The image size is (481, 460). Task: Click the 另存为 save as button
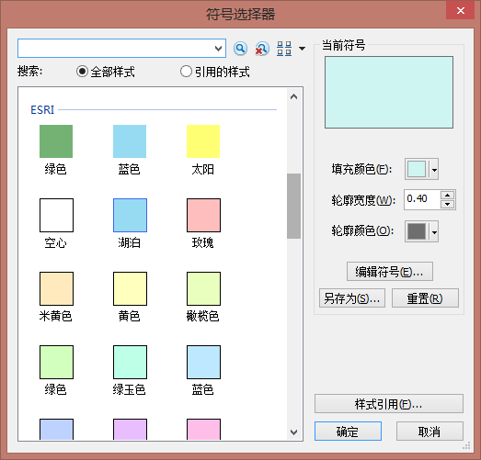click(x=352, y=298)
